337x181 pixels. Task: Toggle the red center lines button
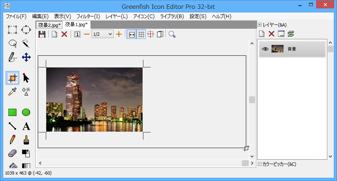point(151,35)
